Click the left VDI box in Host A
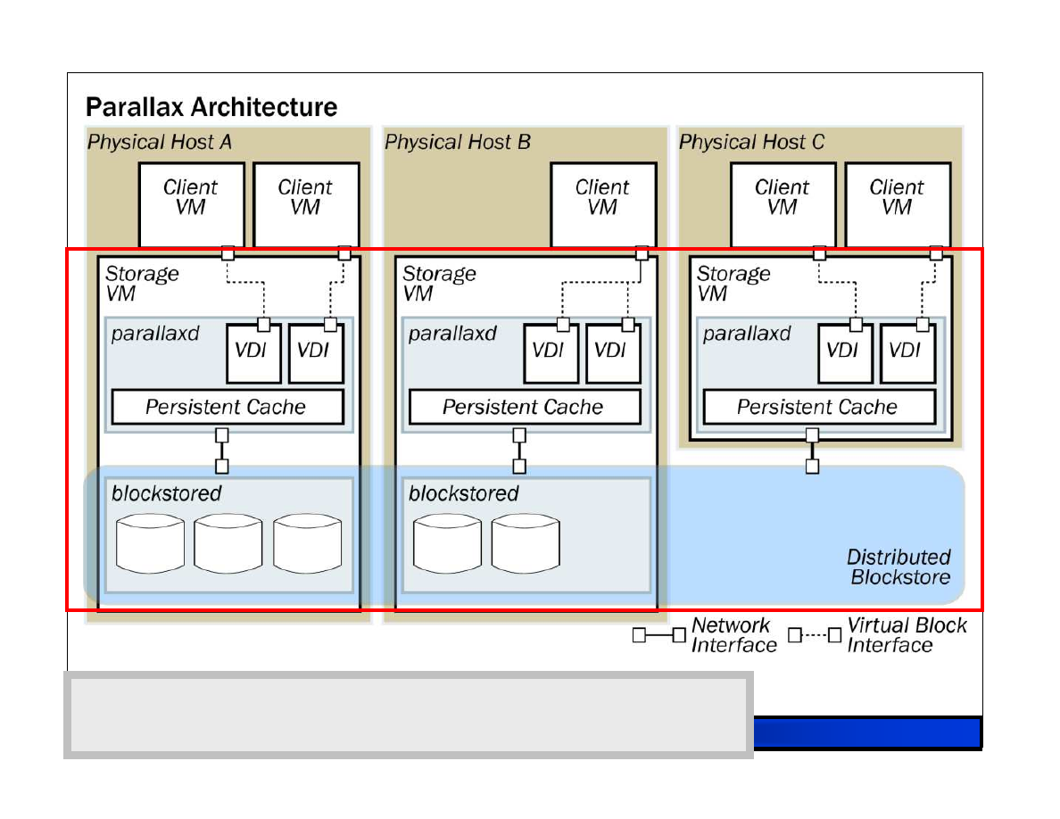Image resolution: width=1060 pixels, height=819 pixels. [253, 353]
